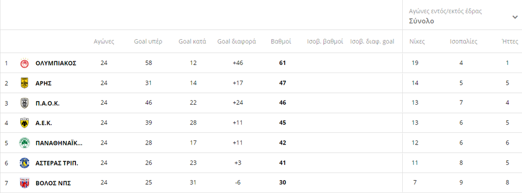Click the Olympiacos club logo
The height and width of the screenshot is (193, 522).
24,63
